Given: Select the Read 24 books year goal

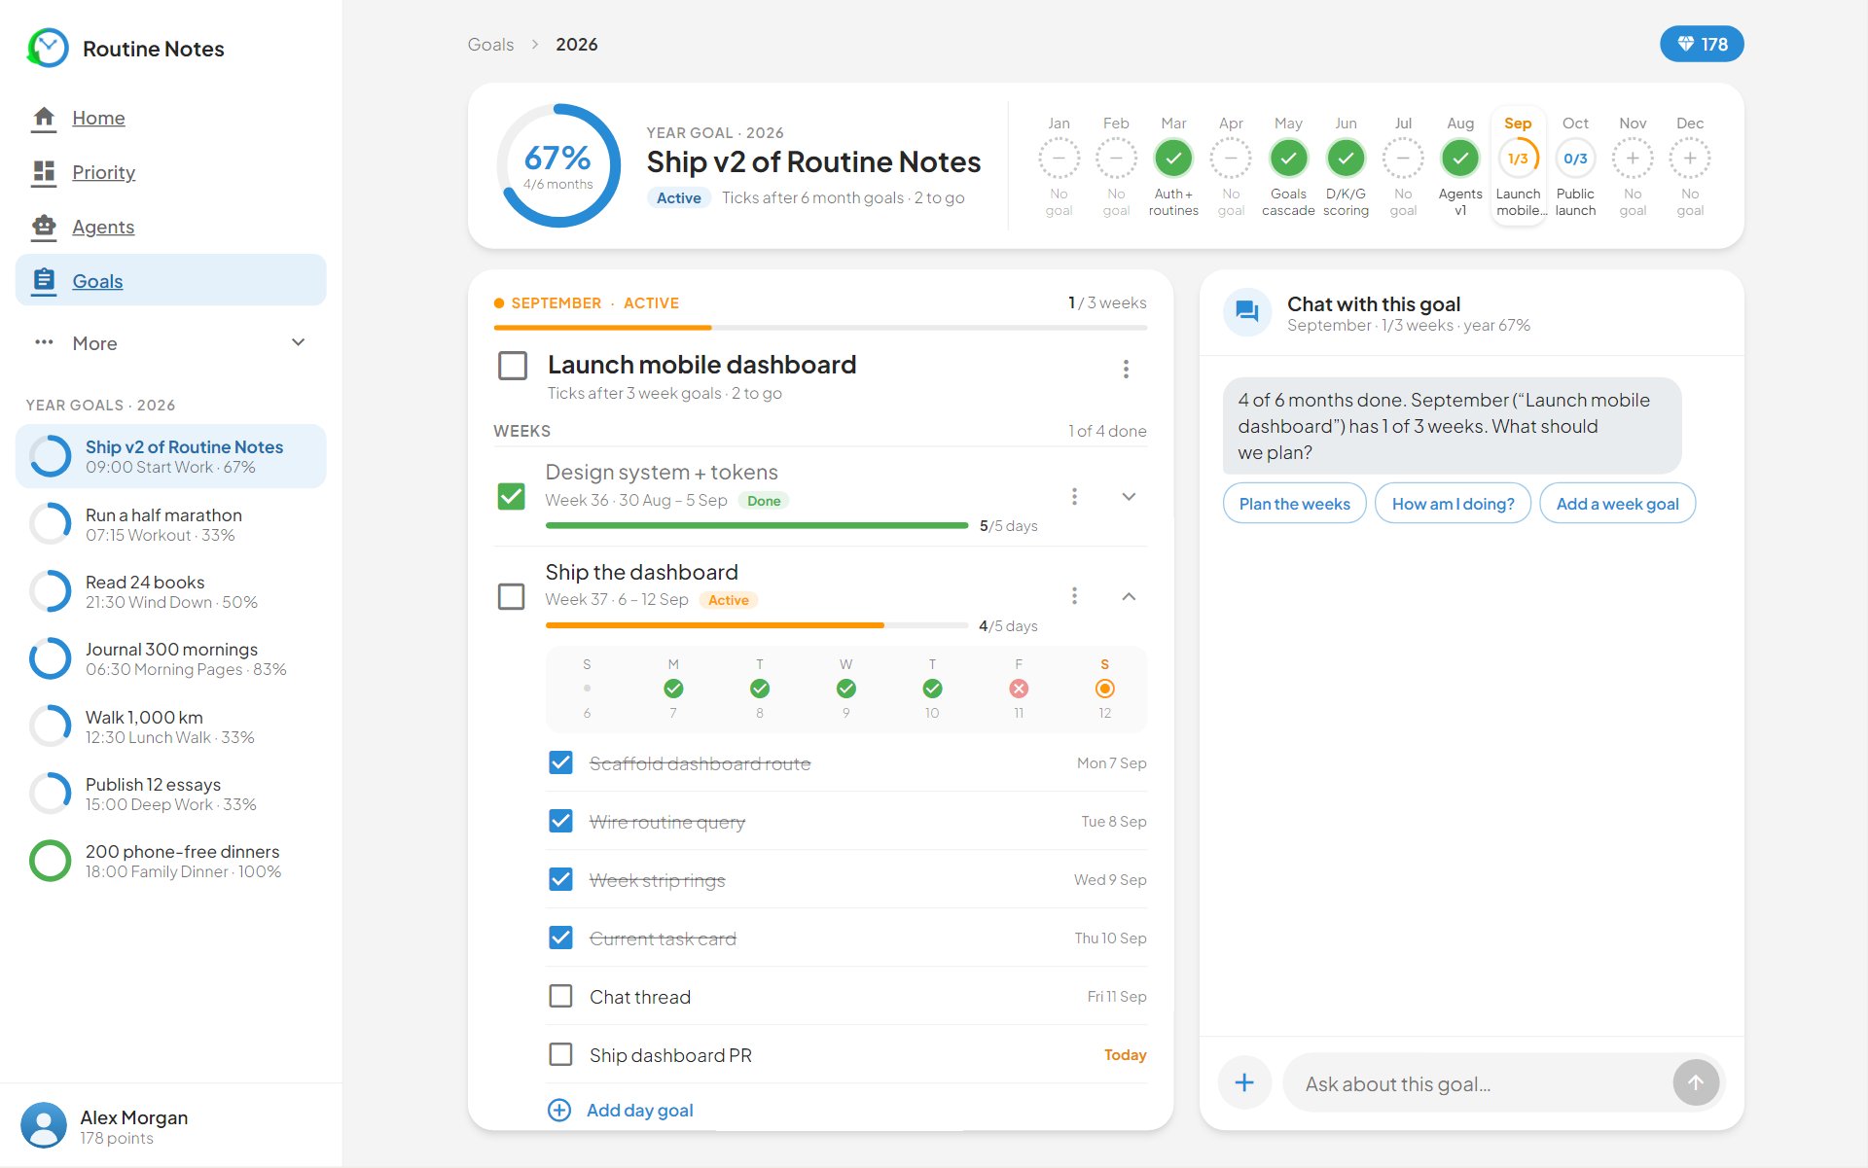Looking at the screenshot, I should 171,591.
